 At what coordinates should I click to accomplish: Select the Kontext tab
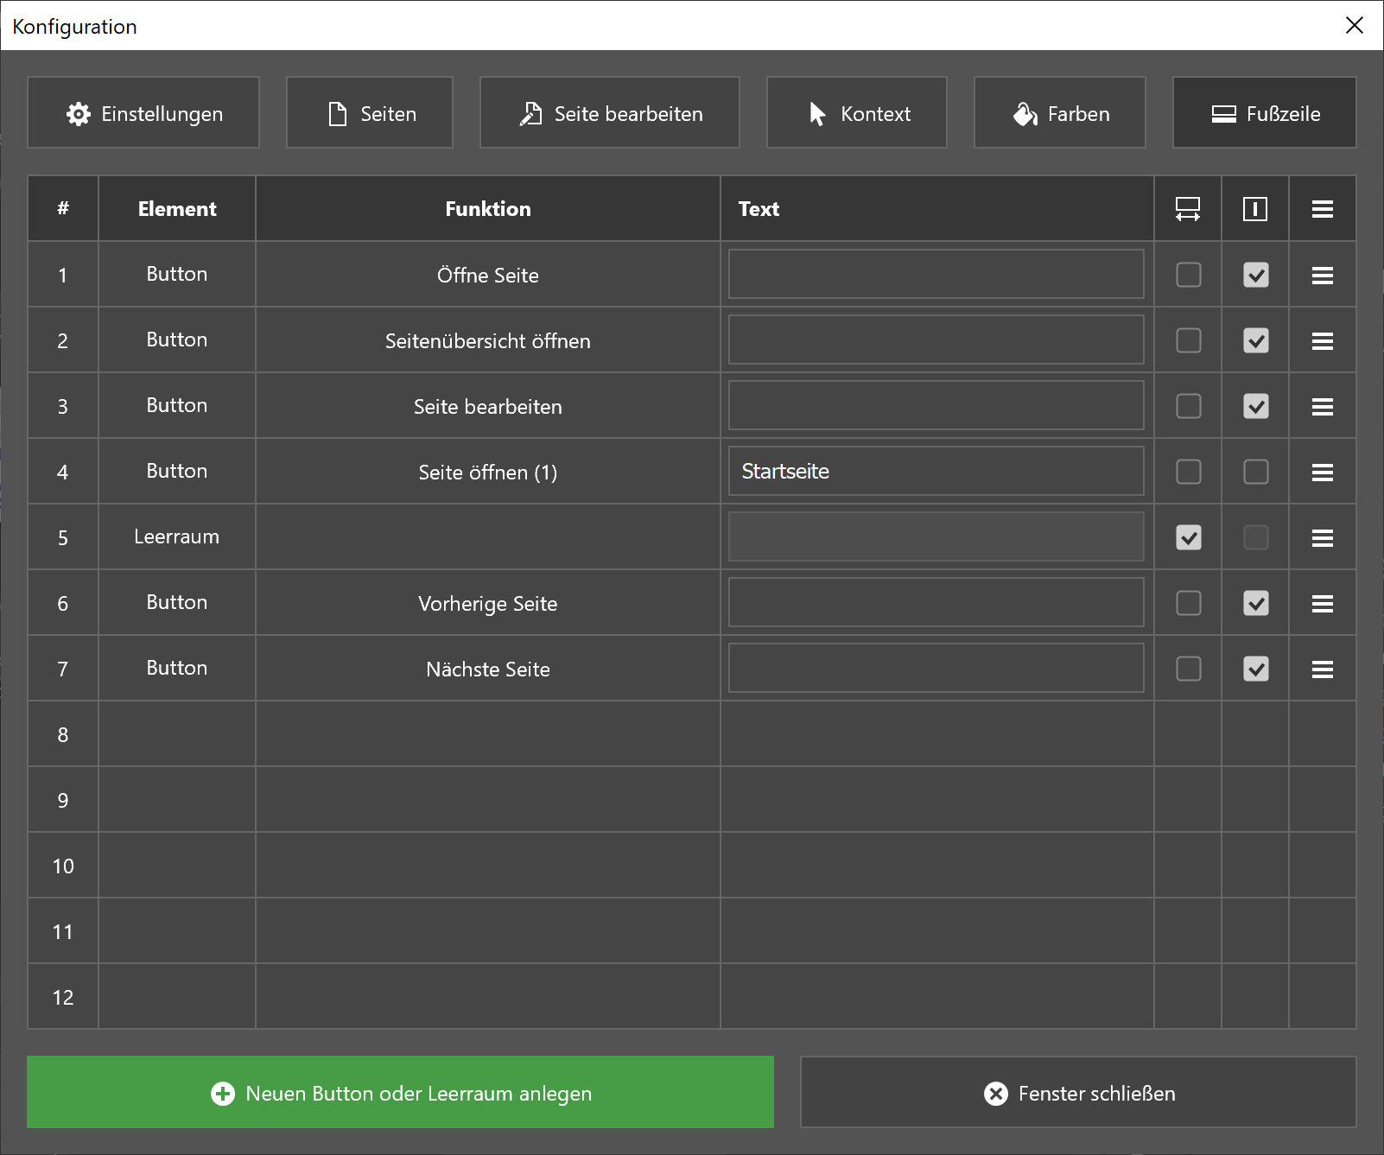857,113
